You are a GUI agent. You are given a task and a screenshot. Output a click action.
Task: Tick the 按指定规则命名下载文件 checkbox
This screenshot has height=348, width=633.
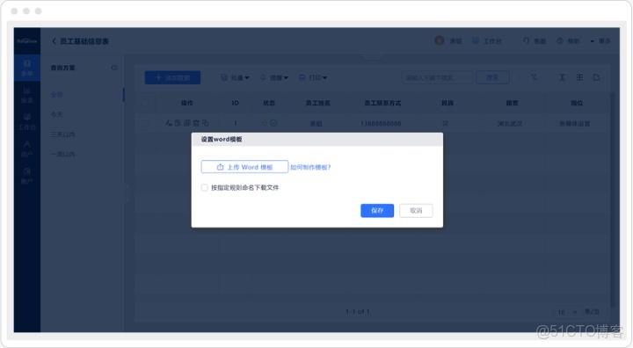(x=205, y=188)
